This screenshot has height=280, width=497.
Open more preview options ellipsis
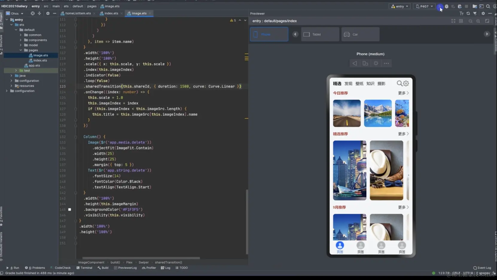[386, 63]
